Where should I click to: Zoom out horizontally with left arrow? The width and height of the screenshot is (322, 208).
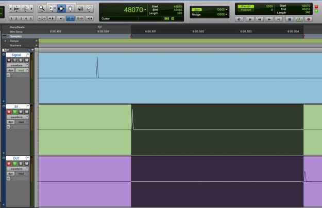point(10,9)
